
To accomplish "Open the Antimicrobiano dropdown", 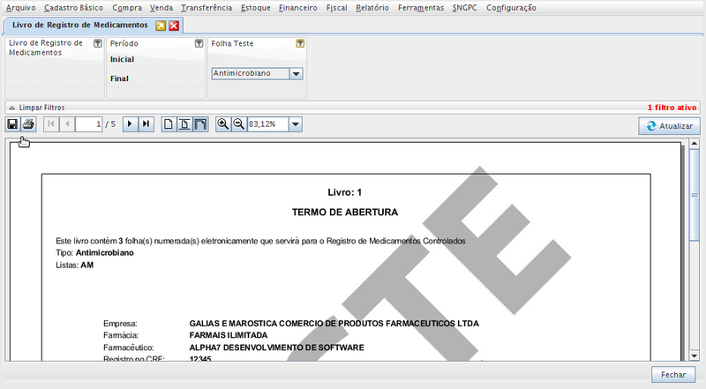I will click(x=297, y=74).
